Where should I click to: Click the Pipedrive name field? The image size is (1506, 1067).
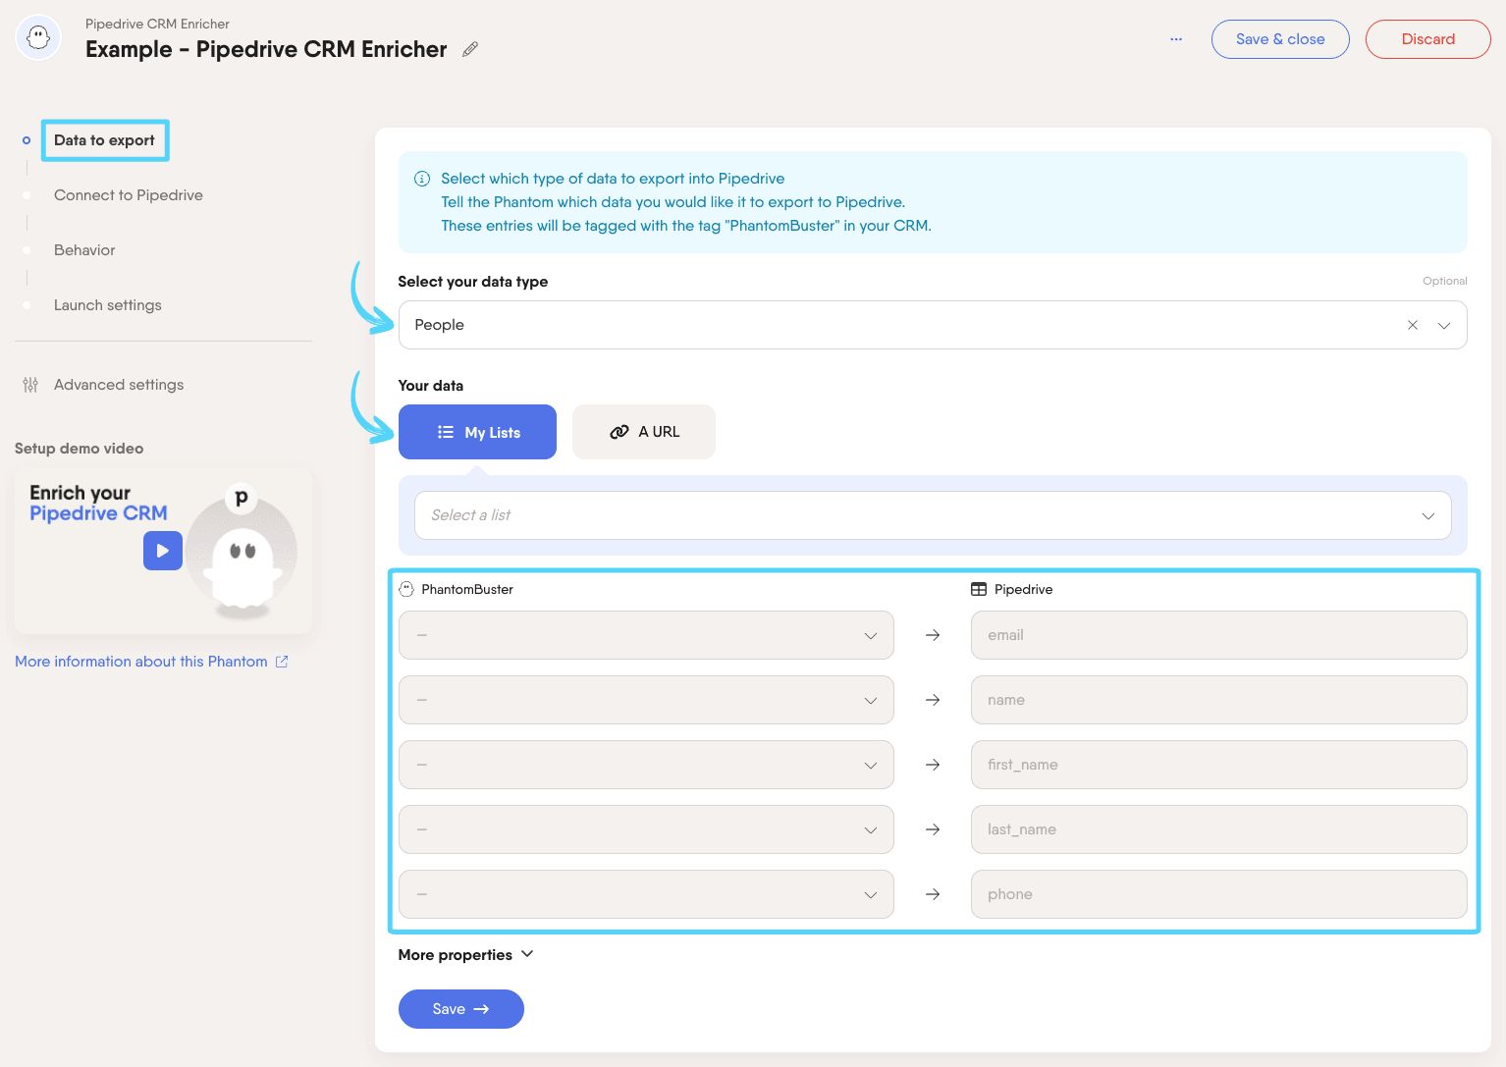click(1219, 700)
